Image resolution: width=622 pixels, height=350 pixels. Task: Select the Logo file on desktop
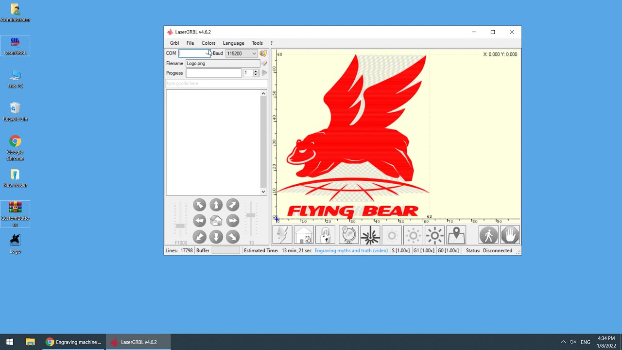point(15,243)
